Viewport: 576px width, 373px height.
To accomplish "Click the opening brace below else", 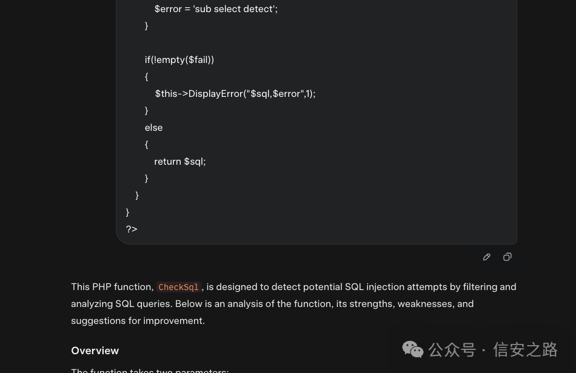I will pyautogui.click(x=147, y=145).
